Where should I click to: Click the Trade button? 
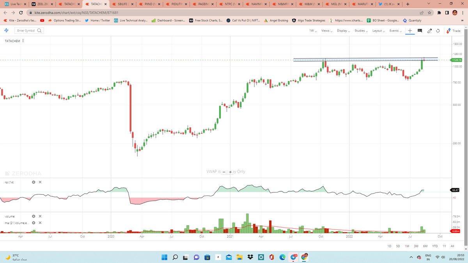coord(454,31)
